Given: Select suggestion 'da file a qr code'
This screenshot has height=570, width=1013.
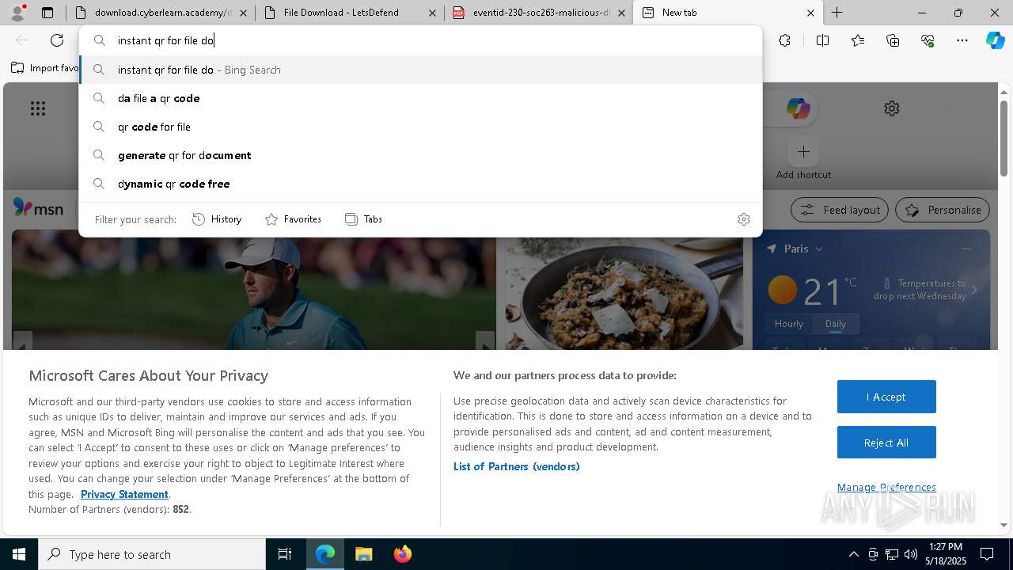Looking at the screenshot, I should coord(420,98).
